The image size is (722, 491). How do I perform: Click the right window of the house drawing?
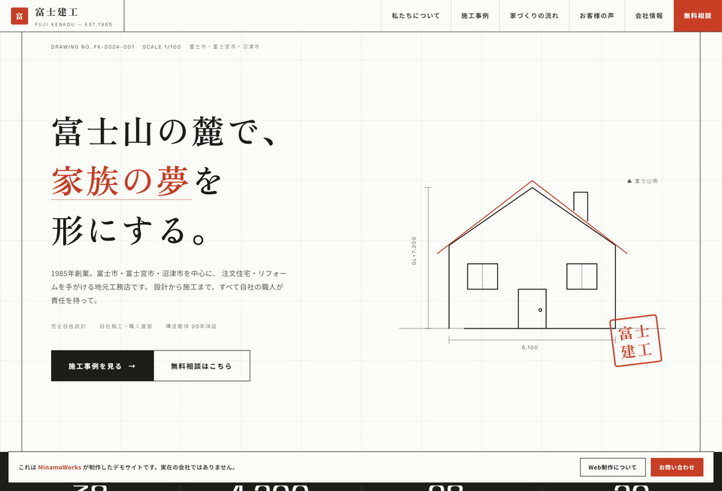(582, 277)
